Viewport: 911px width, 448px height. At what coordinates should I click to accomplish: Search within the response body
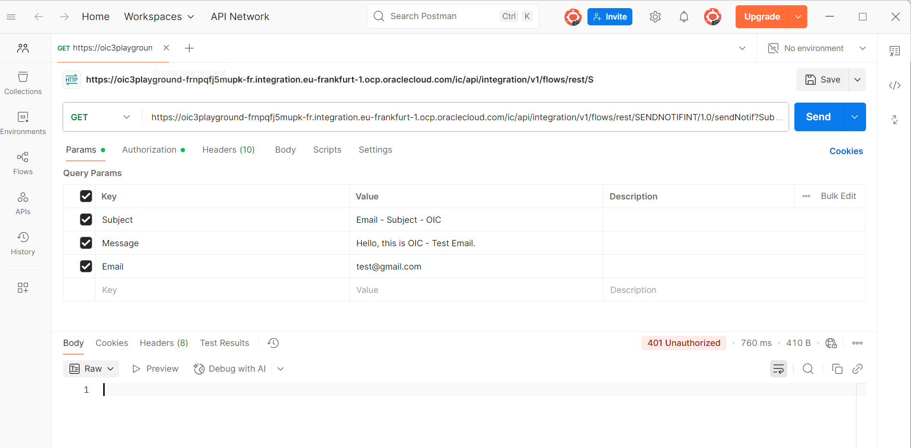[x=808, y=369]
